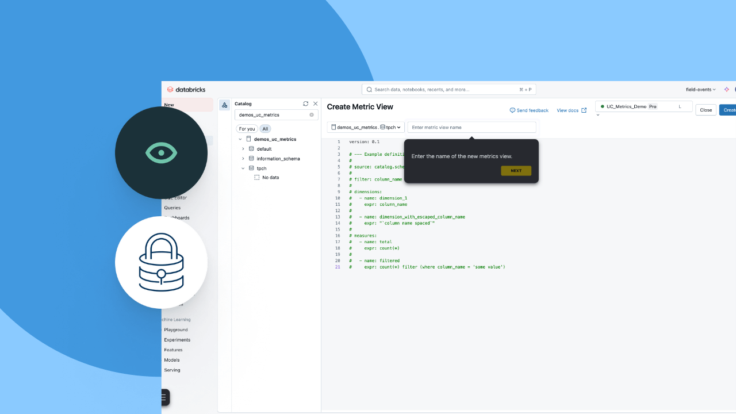736x414 pixels.
Task: Close the Catalog panel
Action: (x=315, y=103)
